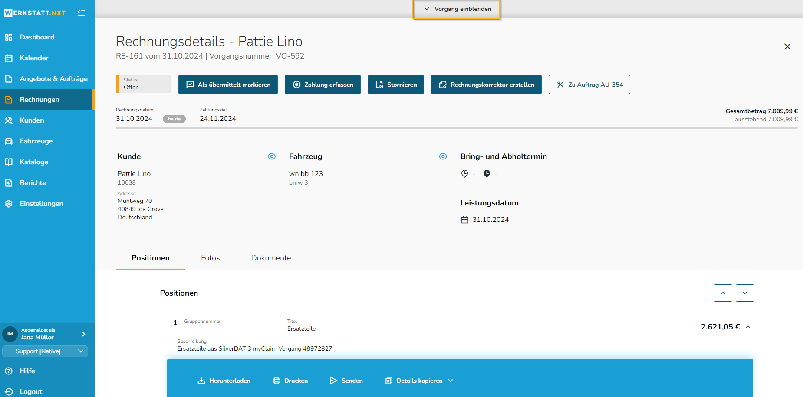Click the Kunden people icon
Screen dimensions: 803x397
point(9,120)
